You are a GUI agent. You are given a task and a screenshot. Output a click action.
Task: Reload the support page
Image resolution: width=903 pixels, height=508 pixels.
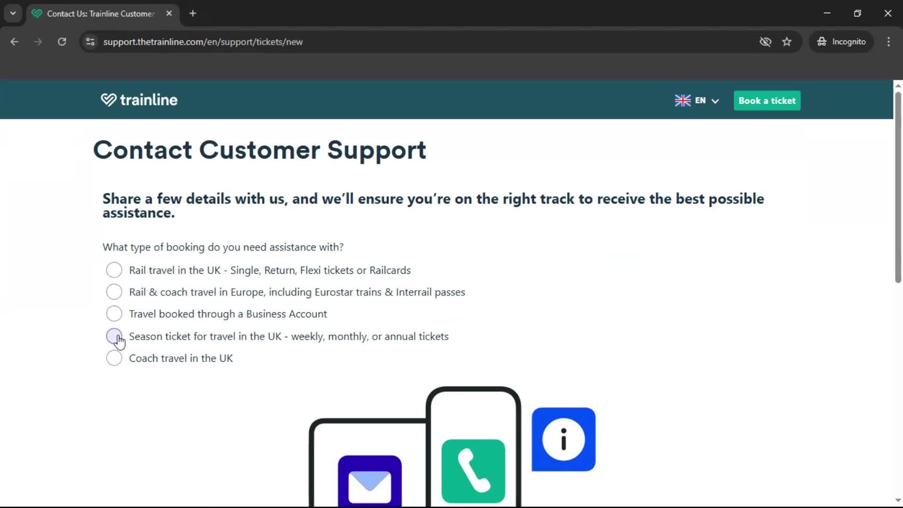[x=62, y=41]
